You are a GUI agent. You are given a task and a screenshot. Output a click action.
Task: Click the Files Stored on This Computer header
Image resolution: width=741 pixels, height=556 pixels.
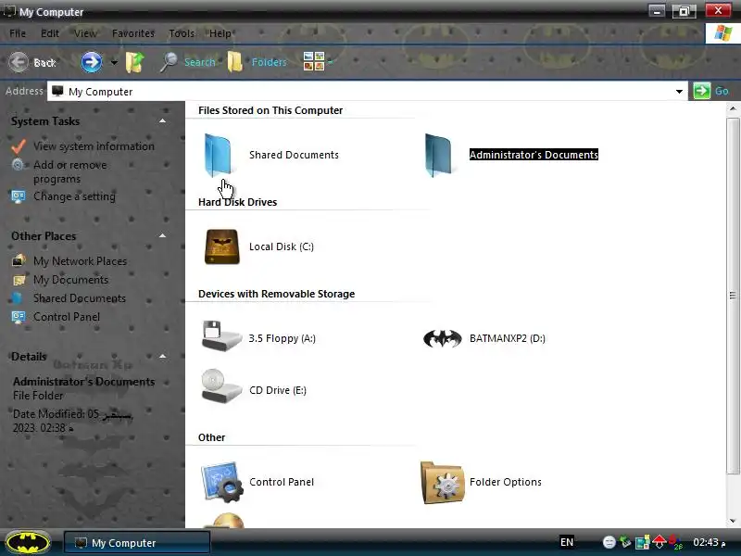[x=270, y=110]
